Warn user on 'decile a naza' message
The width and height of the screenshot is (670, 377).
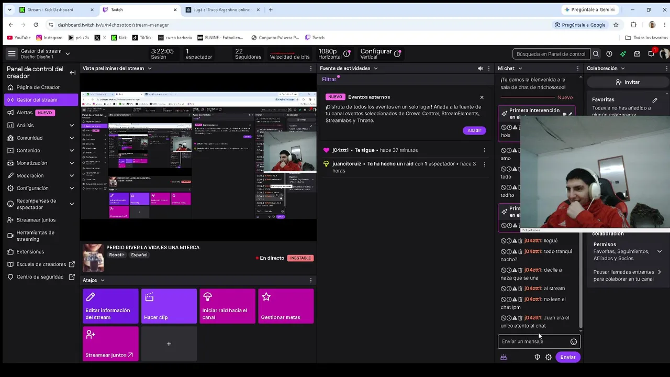pos(515,270)
